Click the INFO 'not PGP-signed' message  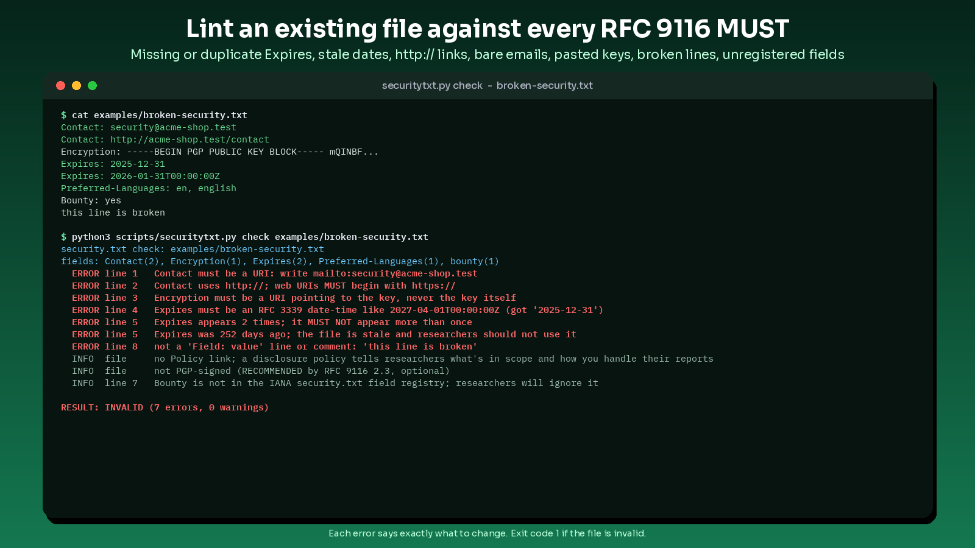tap(261, 371)
